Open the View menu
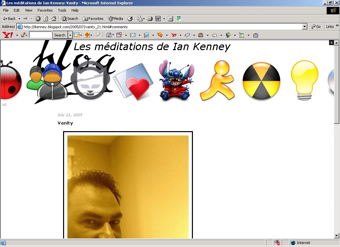The image size is (340, 247). (x=29, y=10)
